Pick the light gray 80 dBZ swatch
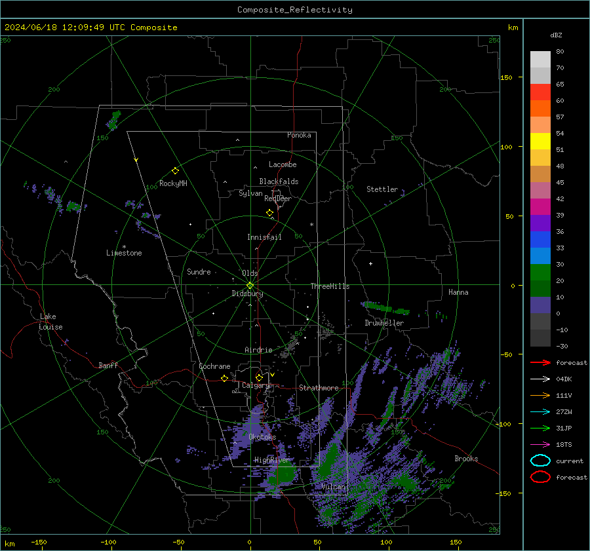590x551 pixels. coord(540,59)
